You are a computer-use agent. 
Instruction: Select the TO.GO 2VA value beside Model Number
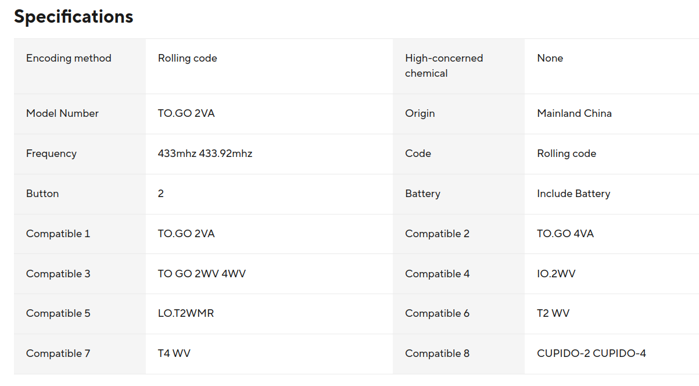coord(186,113)
